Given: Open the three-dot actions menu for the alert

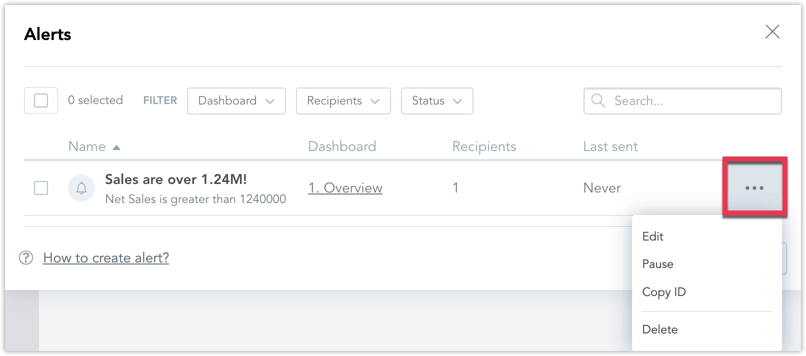Looking at the screenshot, I should coord(754,187).
